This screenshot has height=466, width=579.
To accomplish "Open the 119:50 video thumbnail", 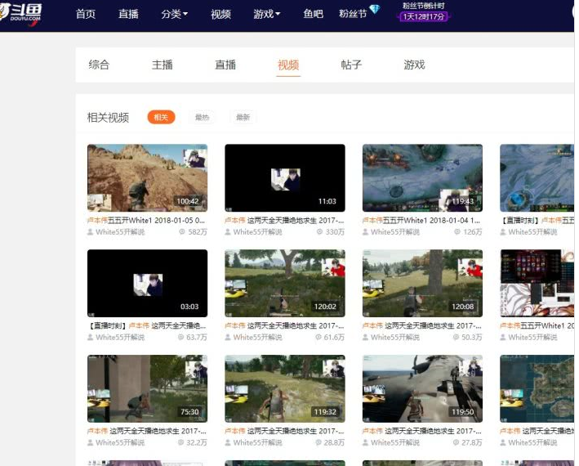I will (422, 388).
